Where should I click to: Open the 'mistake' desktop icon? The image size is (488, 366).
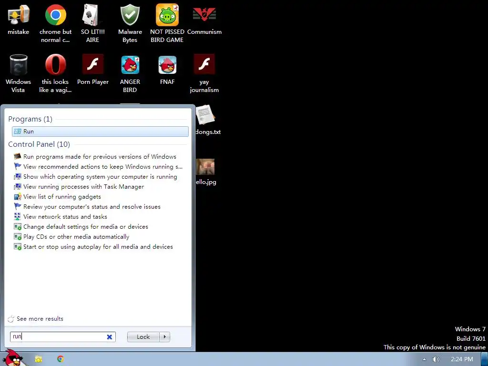(x=19, y=15)
